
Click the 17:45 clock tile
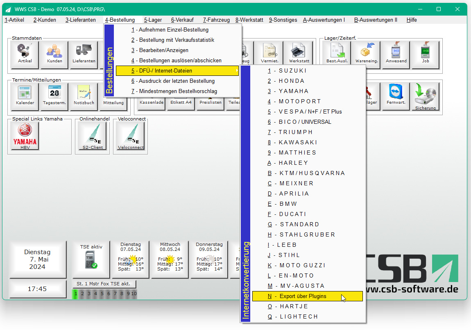coord(37,289)
